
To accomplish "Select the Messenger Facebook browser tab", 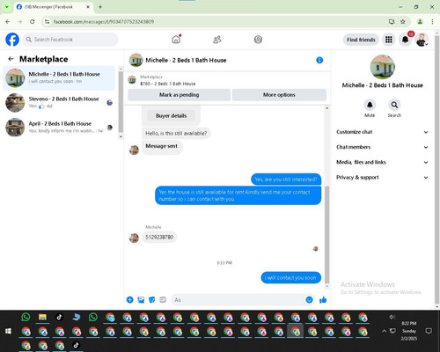I will [x=53, y=7].
